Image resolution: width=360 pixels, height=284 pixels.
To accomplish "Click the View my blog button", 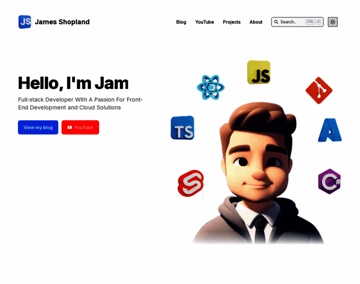I will point(38,127).
